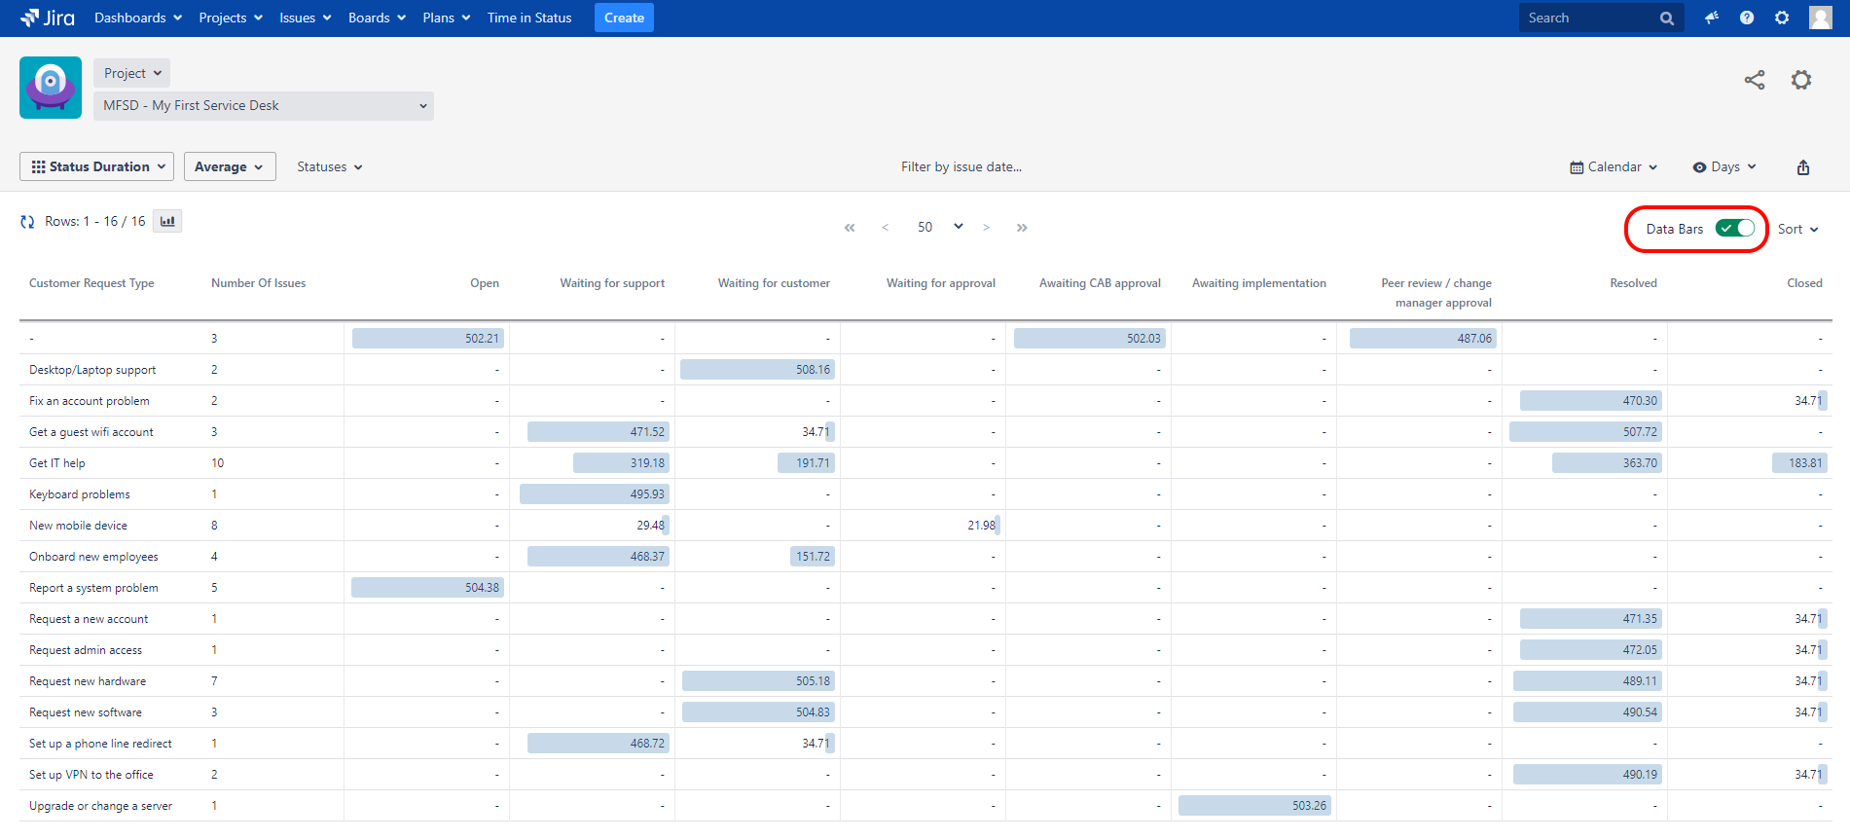
Task: Toggle the Data Bars switch off
Action: pos(1734,229)
